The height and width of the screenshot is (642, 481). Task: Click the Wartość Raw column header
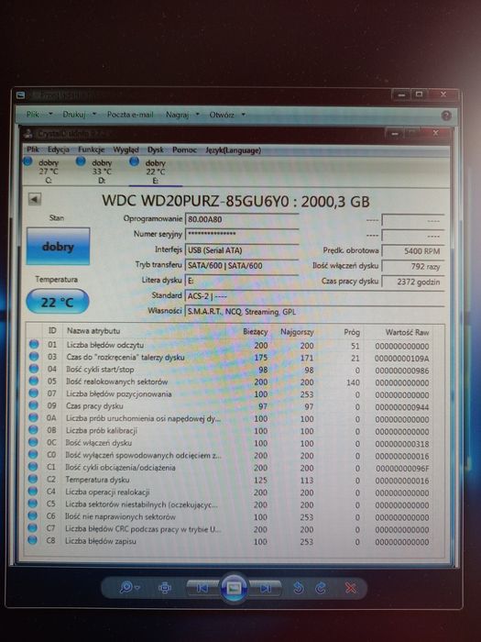pyautogui.click(x=408, y=332)
